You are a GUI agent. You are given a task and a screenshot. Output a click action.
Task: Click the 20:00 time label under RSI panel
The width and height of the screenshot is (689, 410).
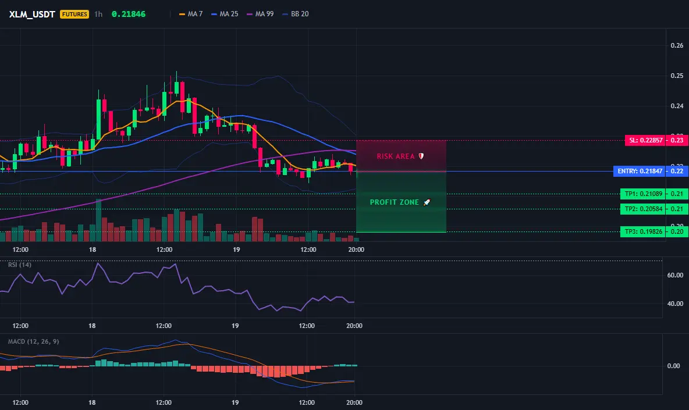[354, 326]
